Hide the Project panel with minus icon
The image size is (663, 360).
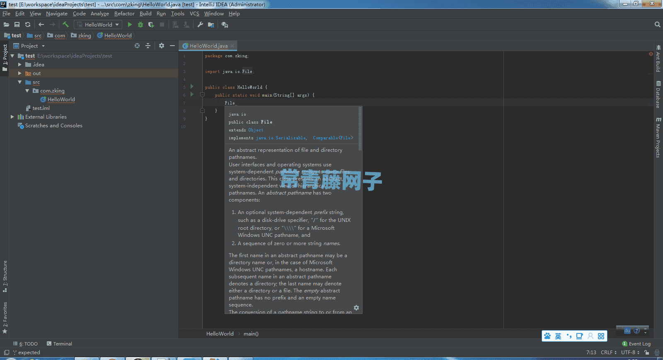point(172,46)
